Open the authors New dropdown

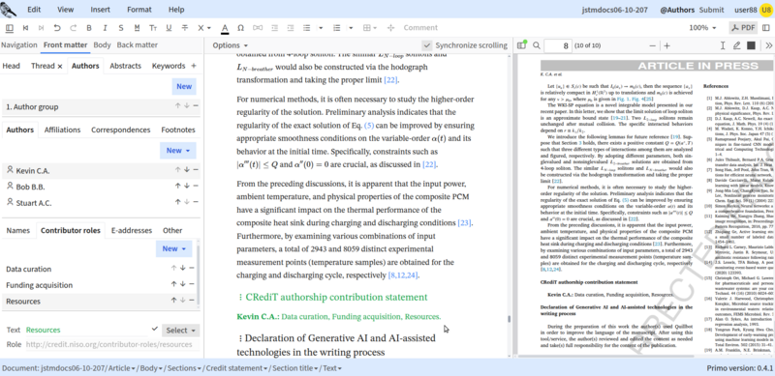pyautogui.click(x=178, y=151)
